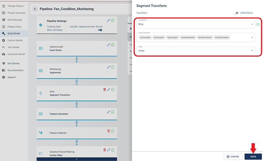Open the Type dropdown showing mean
The width and height of the screenshot is (263, 161).
(x=196, y=51)
